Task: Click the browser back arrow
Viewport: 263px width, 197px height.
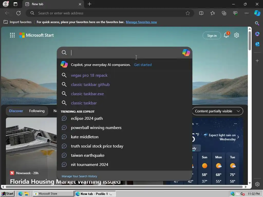Action: 7,13
